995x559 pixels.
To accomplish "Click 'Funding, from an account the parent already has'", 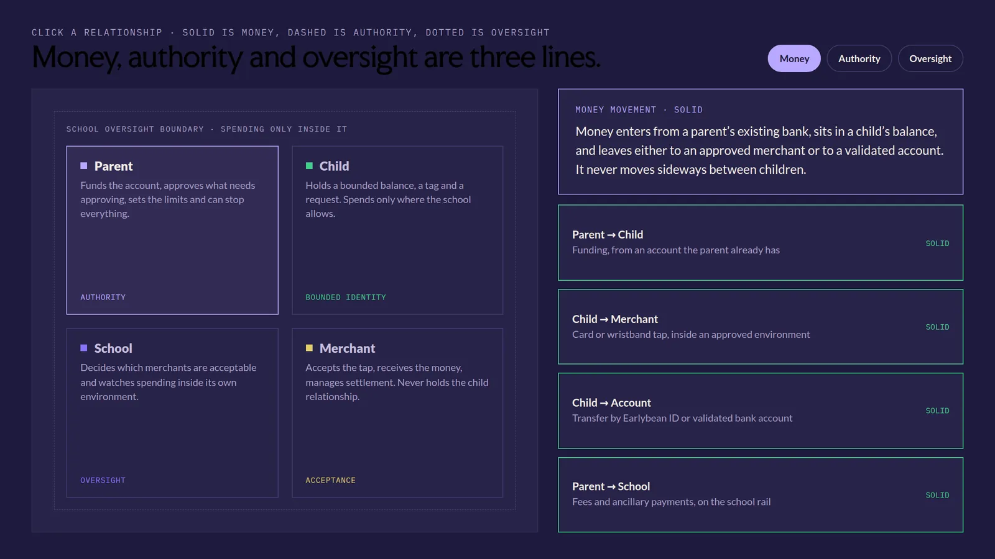I will pos(676,250).
